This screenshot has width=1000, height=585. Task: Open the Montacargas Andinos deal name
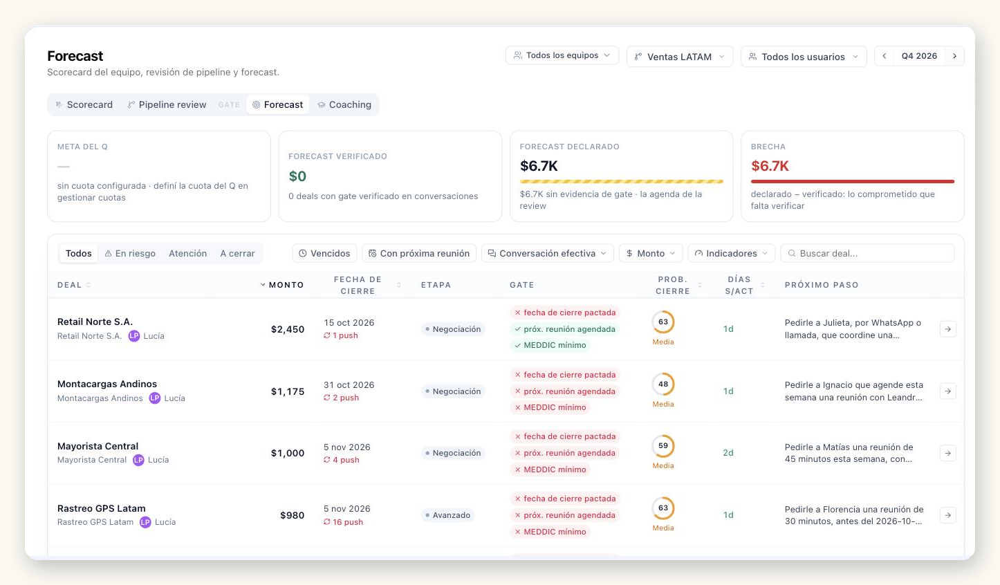107,384
